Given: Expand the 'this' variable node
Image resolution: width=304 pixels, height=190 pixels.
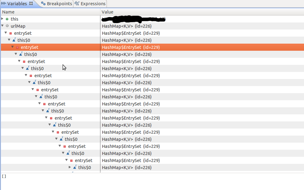Looking at the screenshot, I should pos(2,19).
